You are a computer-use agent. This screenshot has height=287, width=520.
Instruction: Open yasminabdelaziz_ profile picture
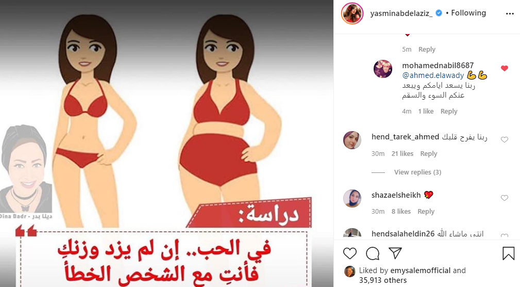352,13
